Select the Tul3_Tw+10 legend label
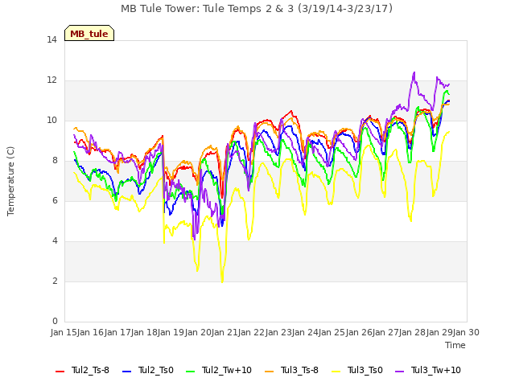Image resolution: width=515 pixels, height=386 pixels. click(x=436, y=370)
